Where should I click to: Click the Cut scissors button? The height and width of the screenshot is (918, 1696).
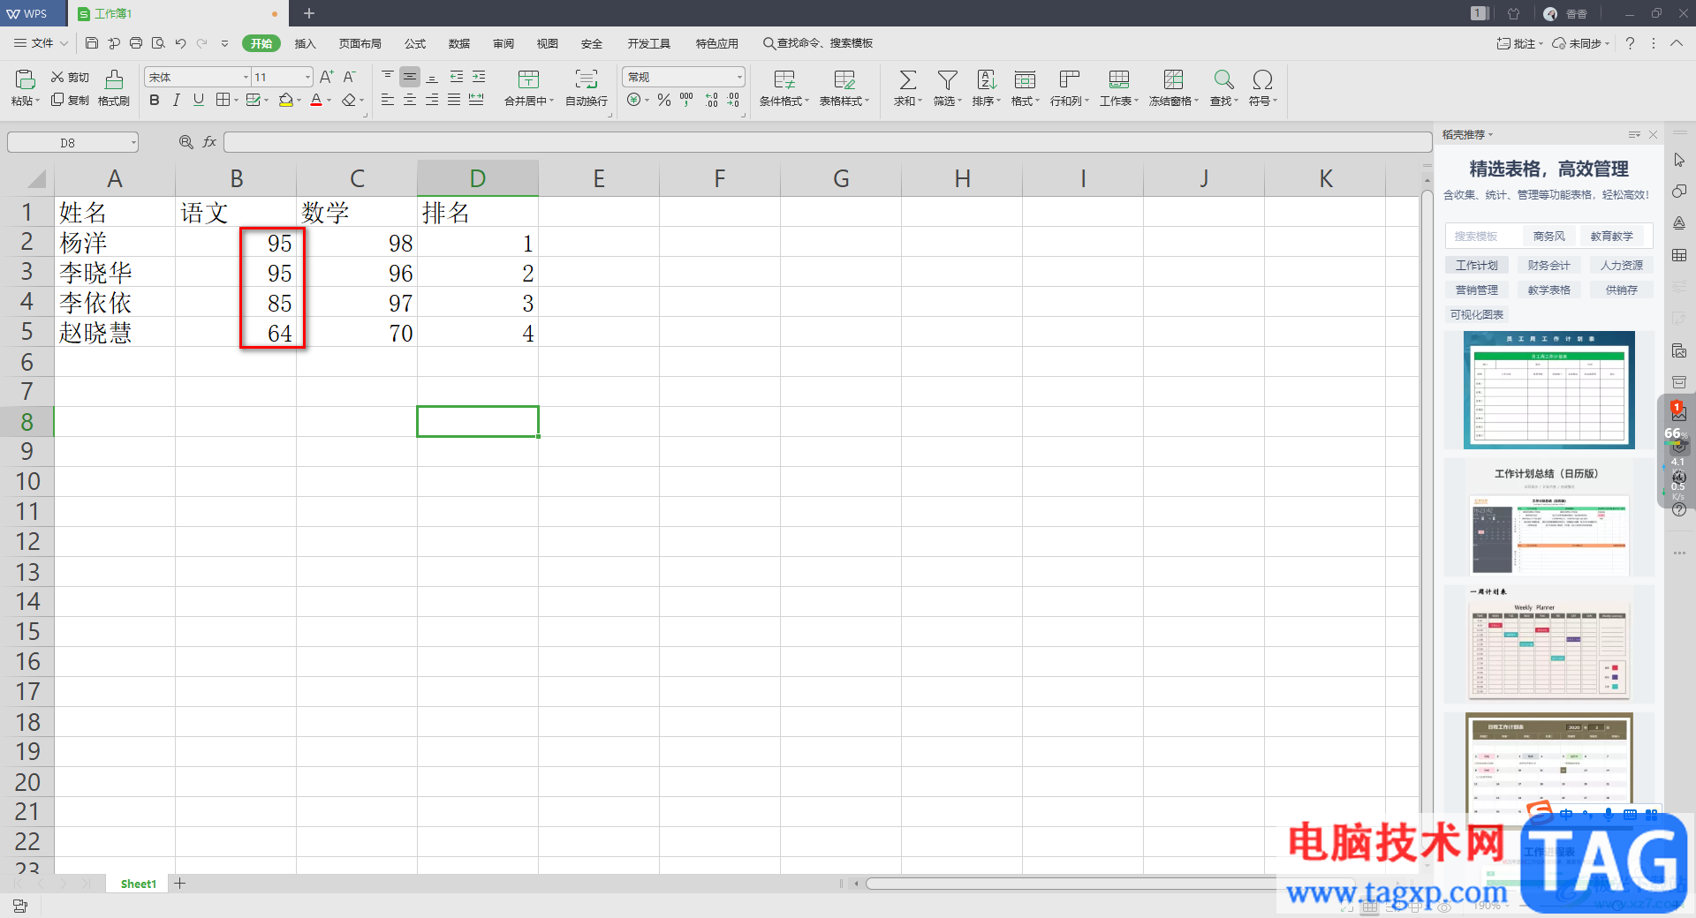pyautogui.click(x=70, y=78)
